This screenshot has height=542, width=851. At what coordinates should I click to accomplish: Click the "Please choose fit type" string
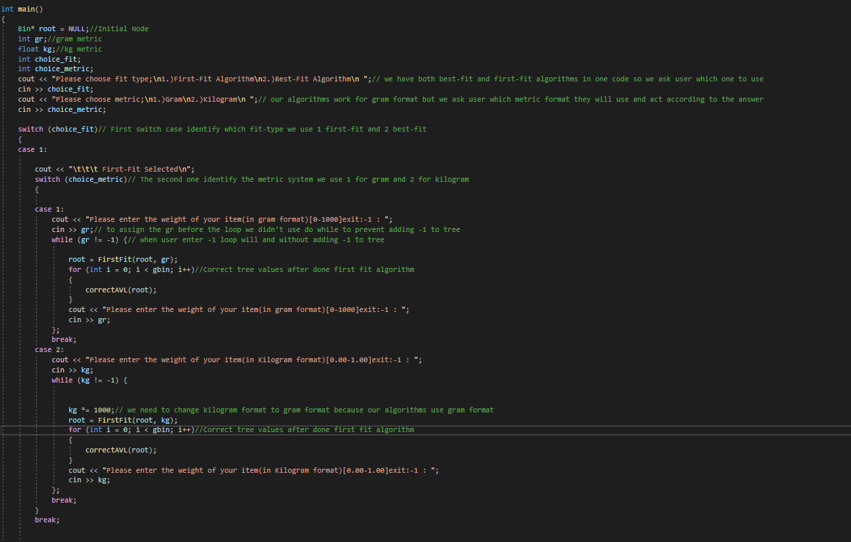click(210, 79)
